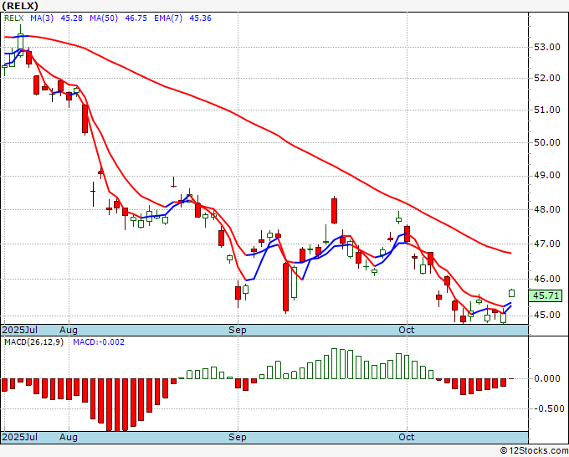Open the 12Stocks.com copyright link
The width and height of the screenshot is (569, 457).
pos(534,451)
